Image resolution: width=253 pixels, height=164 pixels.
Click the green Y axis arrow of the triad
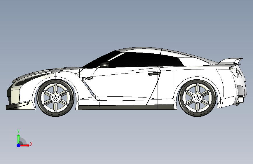point(18,139)
